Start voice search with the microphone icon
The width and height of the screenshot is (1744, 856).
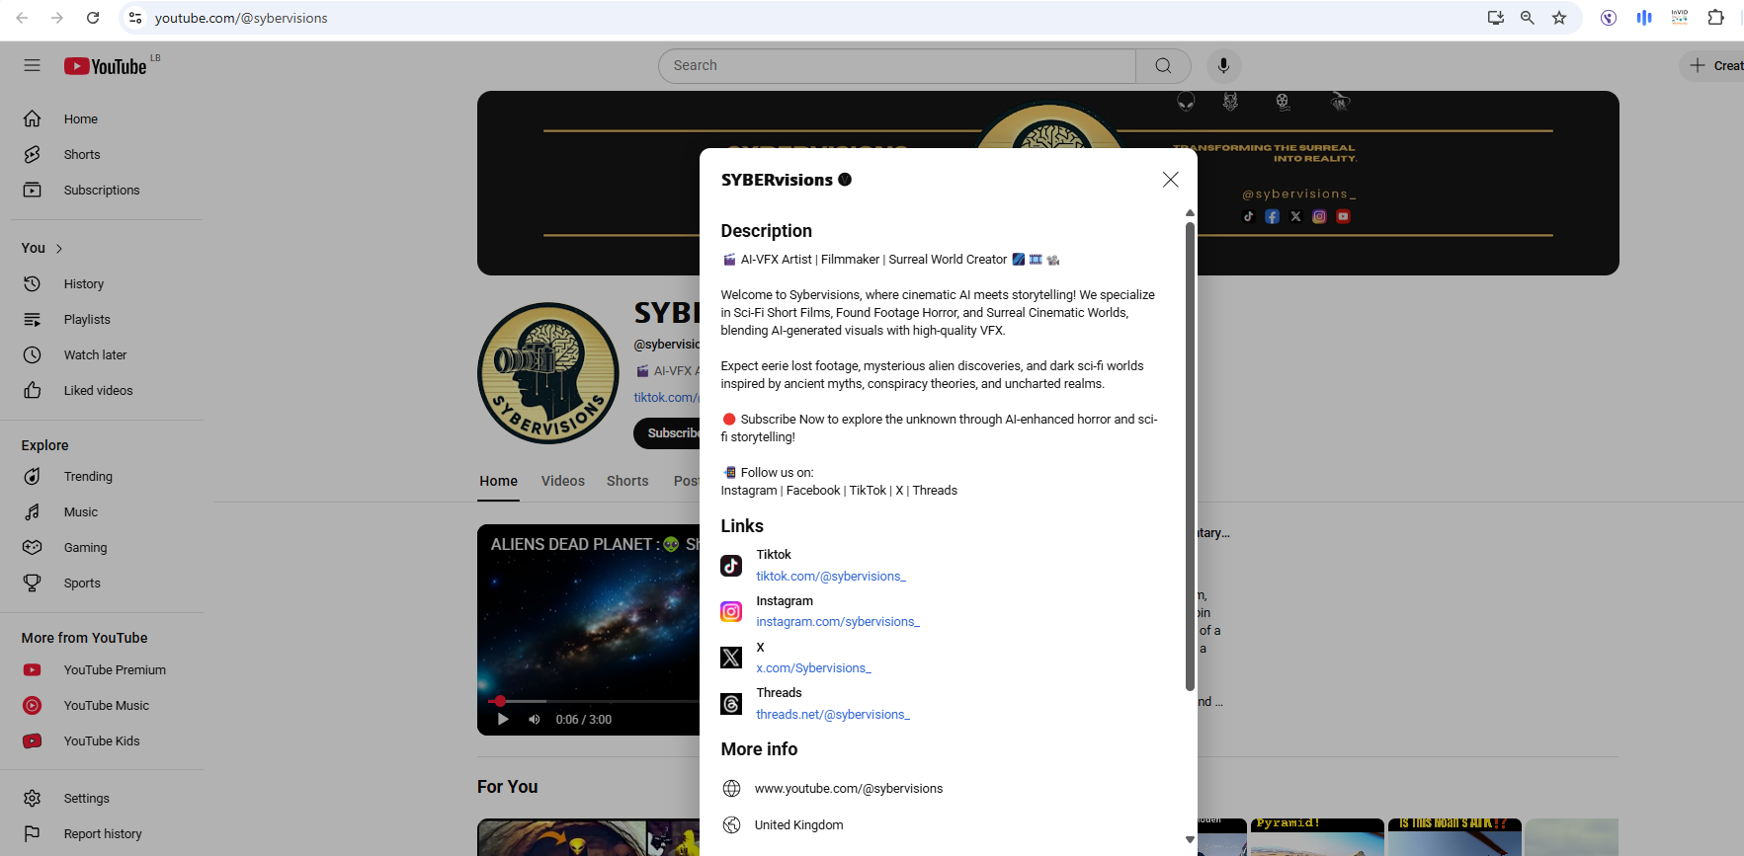tap(1223, 65)
